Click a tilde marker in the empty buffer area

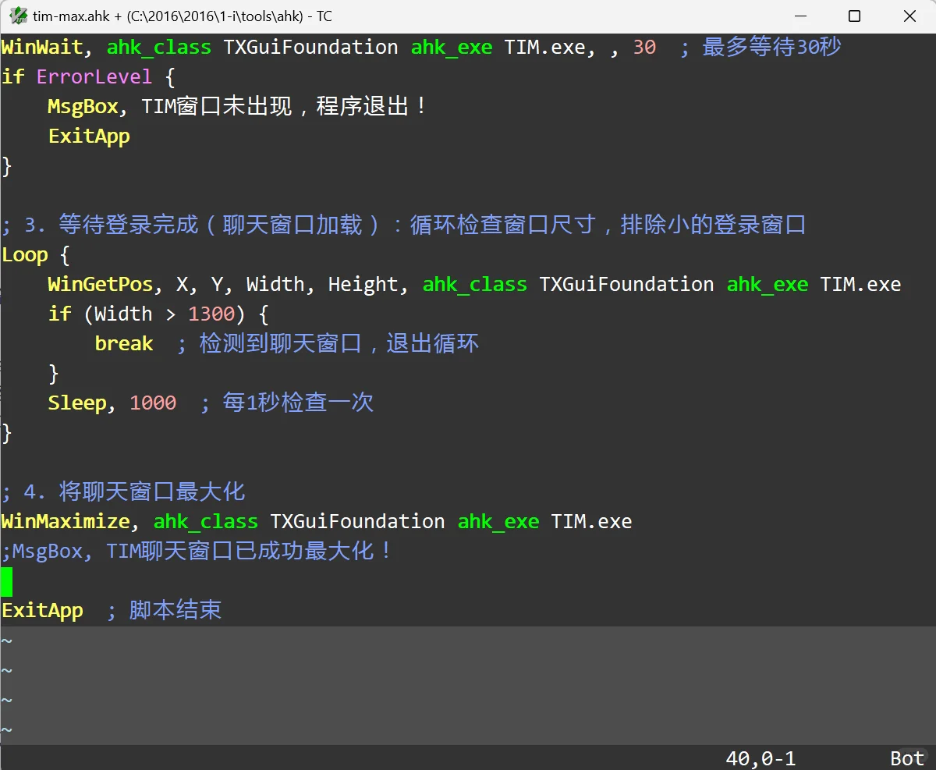pos(6,669)
